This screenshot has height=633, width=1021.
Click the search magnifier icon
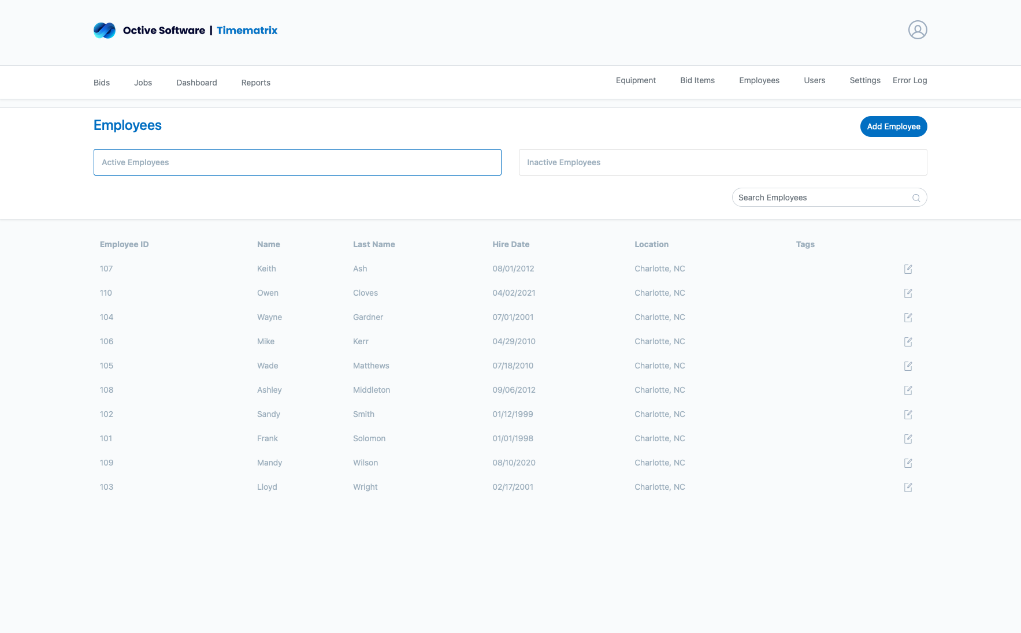click(916, 198)
